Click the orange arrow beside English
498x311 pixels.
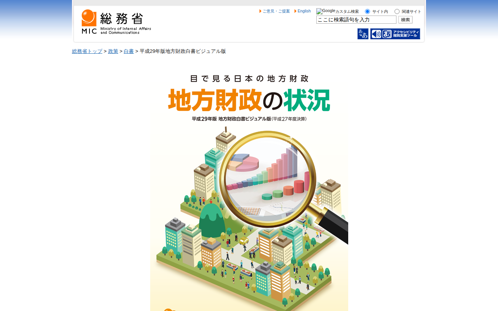tap(296, 11)
